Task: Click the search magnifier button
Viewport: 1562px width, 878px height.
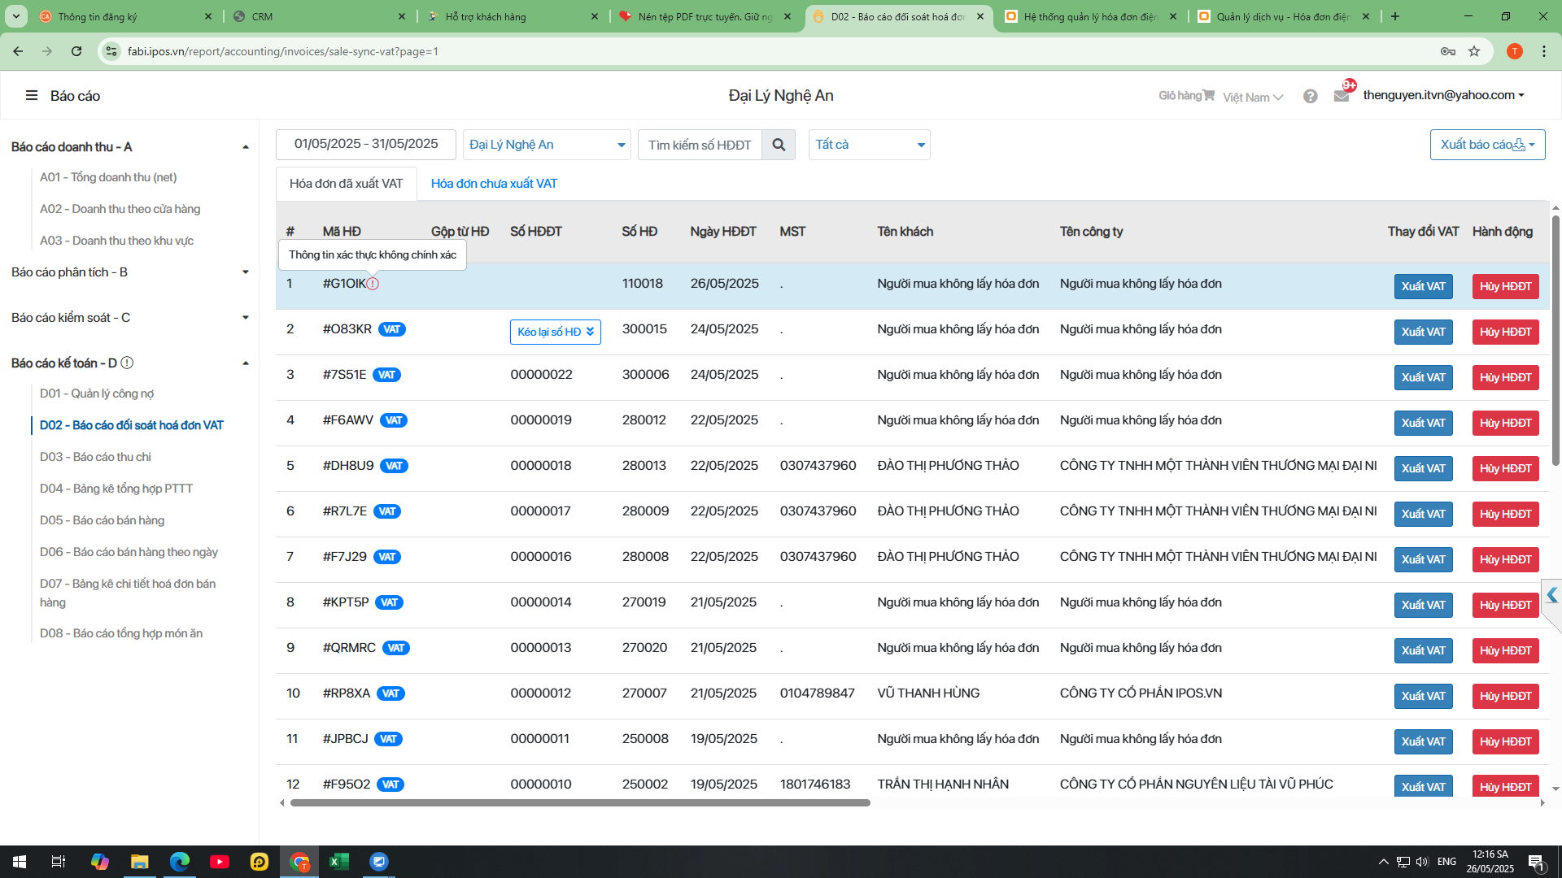Action: coord(779,145)
